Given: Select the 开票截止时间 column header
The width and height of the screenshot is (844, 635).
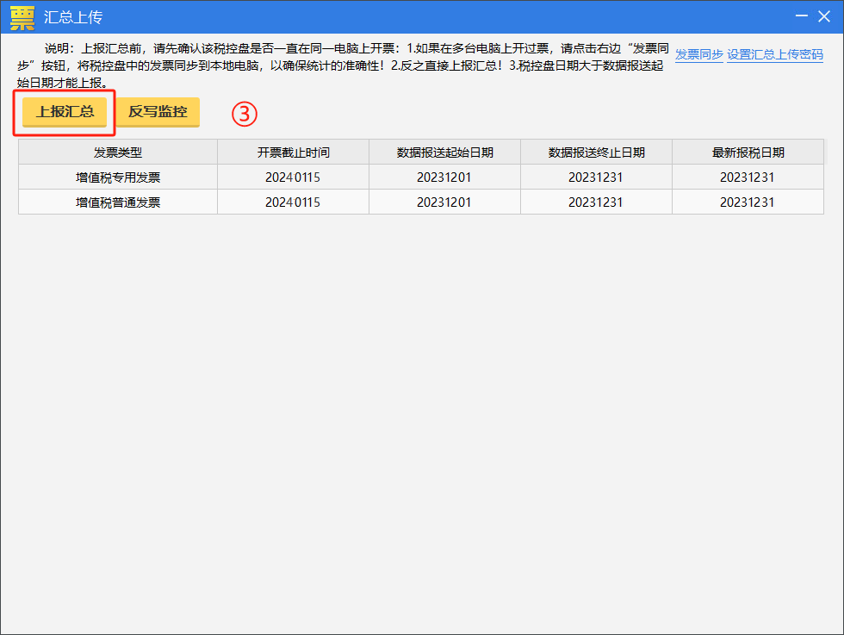Looking at the screenshot, I should (294, 152).
